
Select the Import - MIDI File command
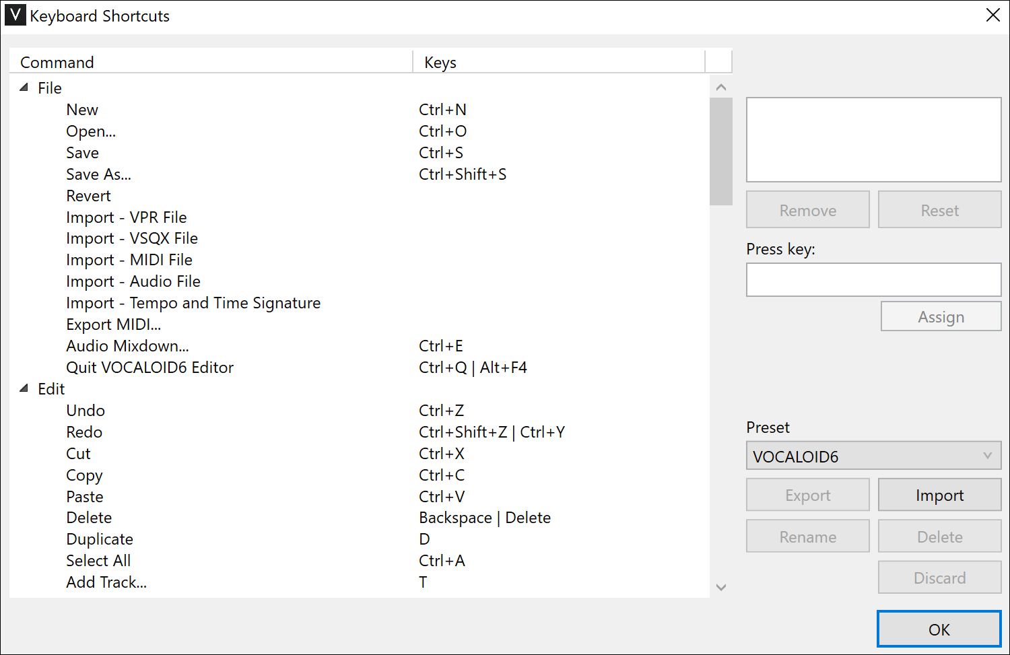tap(202, 259)
